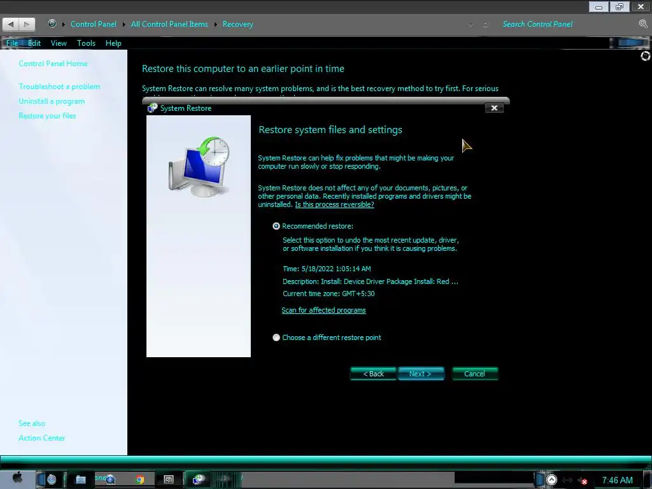652x489 pixels.
Task: Select Choose a different restore point
Action: tap(276, 337)
